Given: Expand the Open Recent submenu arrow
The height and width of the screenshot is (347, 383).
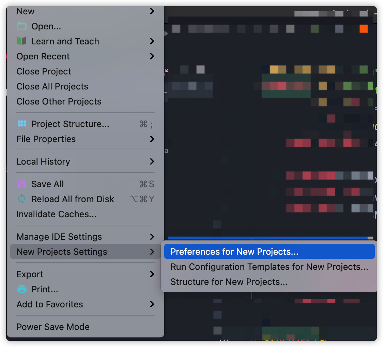Looking at the screenshot, I should coord(152,56).
